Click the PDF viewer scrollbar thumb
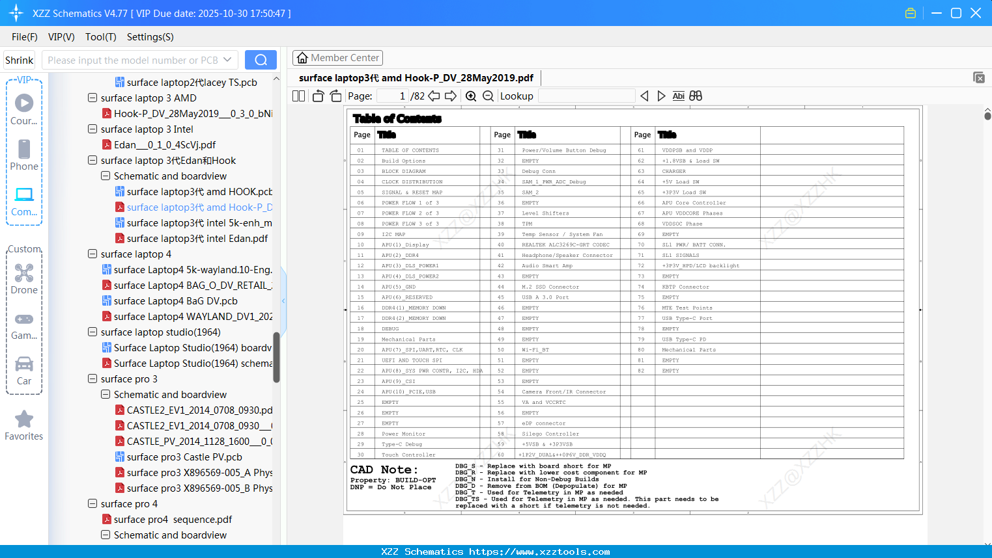The image size is (992, 558). click(x=987, y=116)
